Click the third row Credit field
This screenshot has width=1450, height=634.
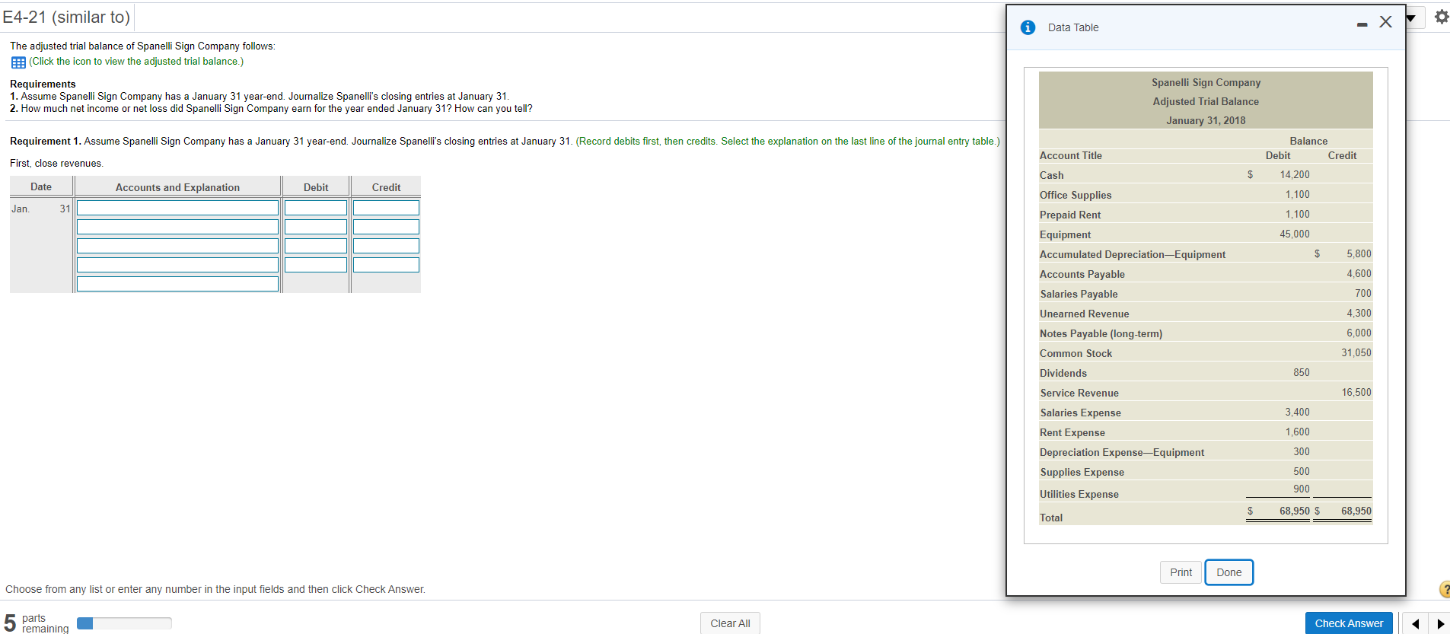(386, 246)
